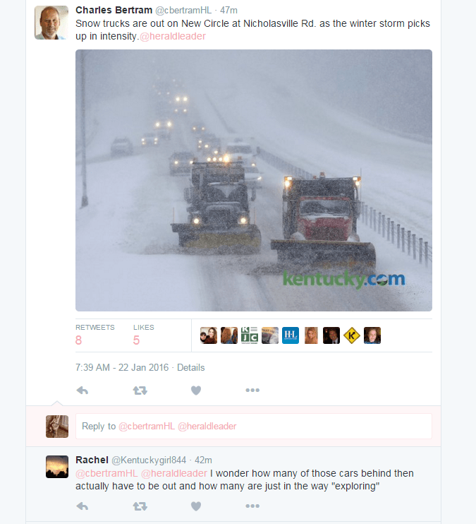476x524 pixels.
Task: Enlarge the snow plow trucks photo
Action: pyautogui.click(x=254, y=181)
